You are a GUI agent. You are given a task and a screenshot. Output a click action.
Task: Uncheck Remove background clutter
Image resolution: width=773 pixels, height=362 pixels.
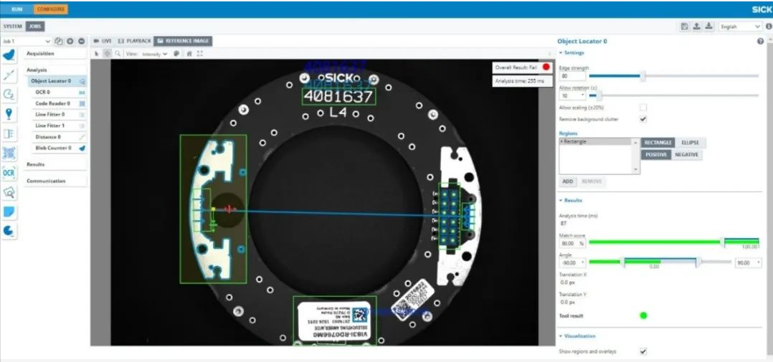642,119
